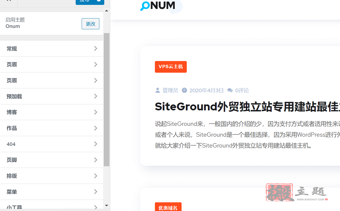Image resolution: width=340 pixels, height=211 pixels.
Task: Expand the chevron on the 作品 row
Action: pos(96,128)
